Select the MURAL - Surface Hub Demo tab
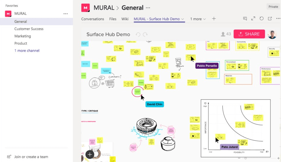 click(x=157, y=19)
